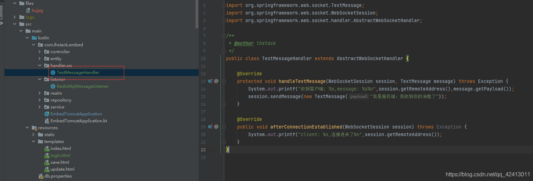Collapse the kotlin source folder chevron

coord(27,38)
